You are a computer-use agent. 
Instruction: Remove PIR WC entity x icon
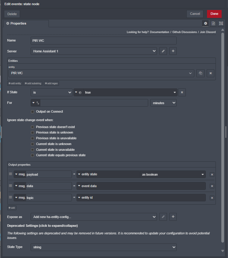tap(210, 73)
